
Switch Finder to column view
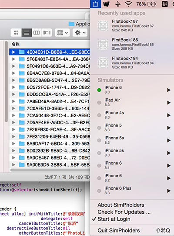point(37,32)
